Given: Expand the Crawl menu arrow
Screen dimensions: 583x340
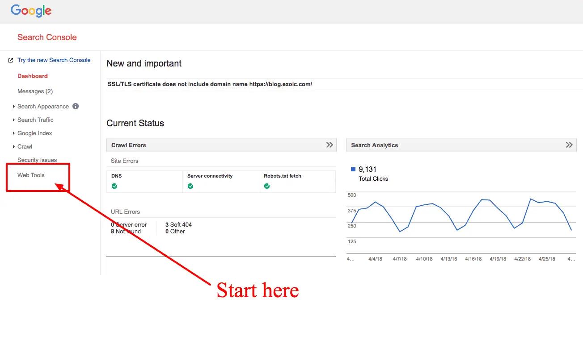Looking at the screenshot, I should coord(14,147).
